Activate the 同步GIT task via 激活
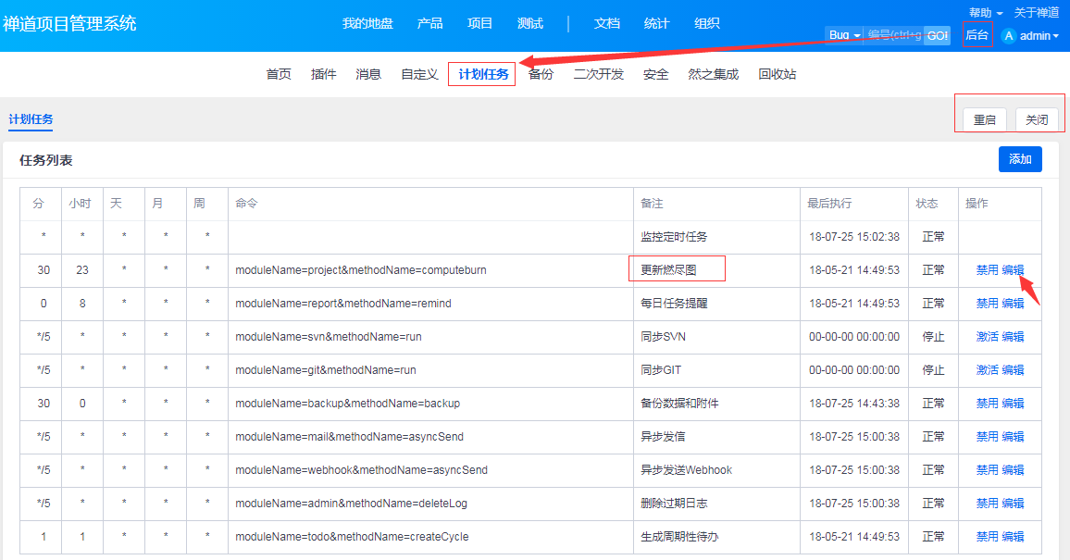 987,370
